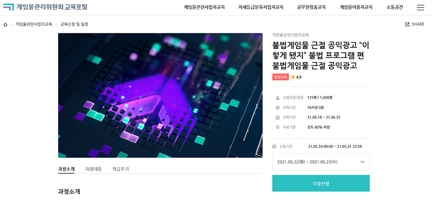432x203 pixels.
Task: Click the red 법정교육 badge
Action: 281,77
